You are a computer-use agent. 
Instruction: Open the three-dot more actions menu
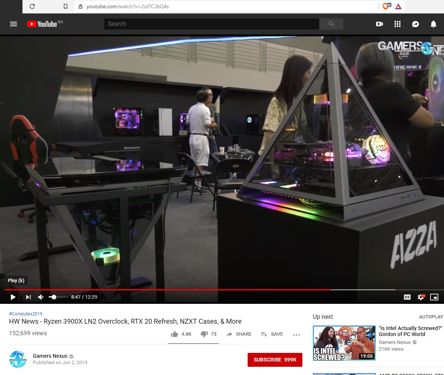(296, 335)
